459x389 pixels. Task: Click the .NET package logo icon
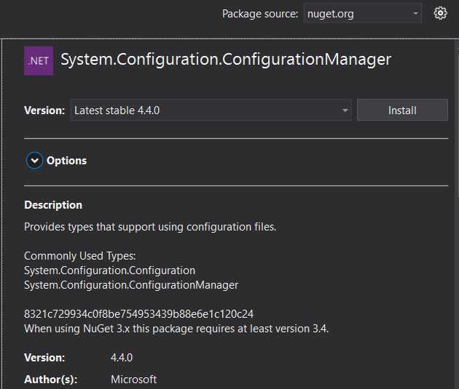[x=39, y=60]
